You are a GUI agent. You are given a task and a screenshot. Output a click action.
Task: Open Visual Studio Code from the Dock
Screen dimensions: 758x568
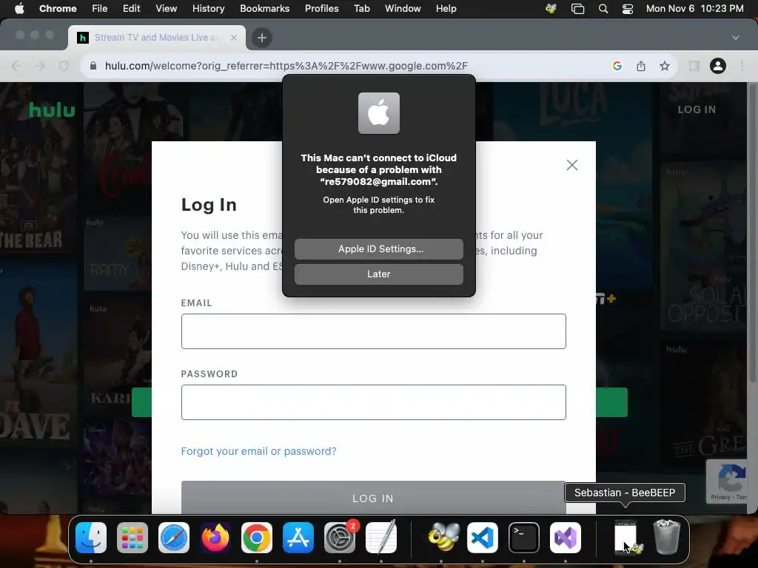(x=483, y=538)
